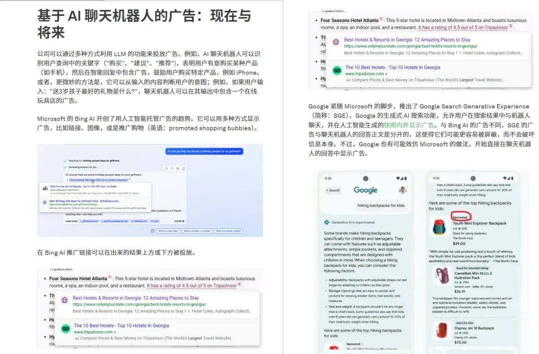The height and width of the screenshot is (354, 539).
Task: Tap the Search back button on Google phone
Action: pyautogui.click(x=333, y=190)
